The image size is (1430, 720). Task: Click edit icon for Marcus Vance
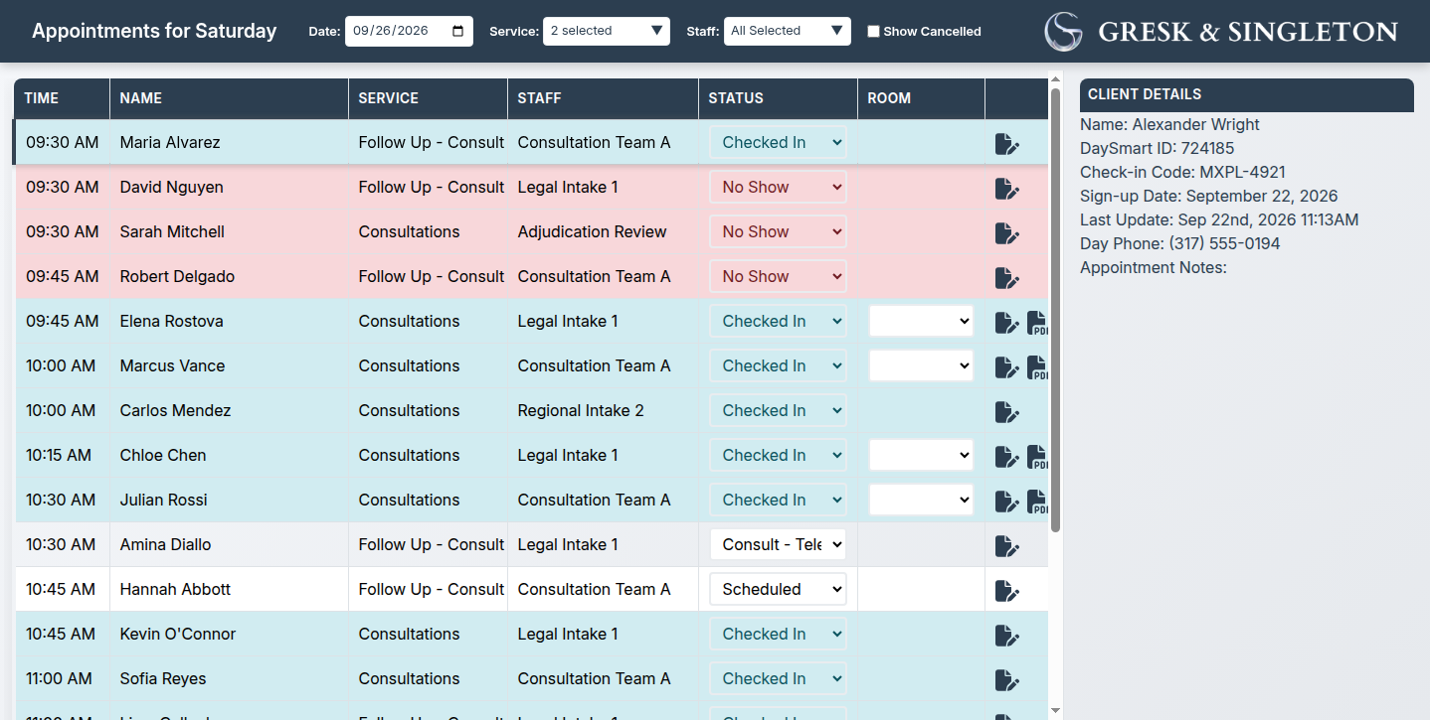click(x=1007, y=366)
